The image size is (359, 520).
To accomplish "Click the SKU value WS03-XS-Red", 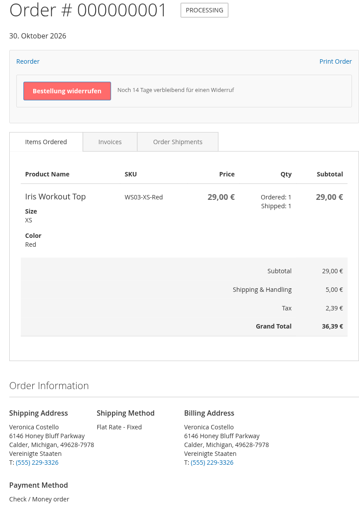I will [x=144, y=197].
